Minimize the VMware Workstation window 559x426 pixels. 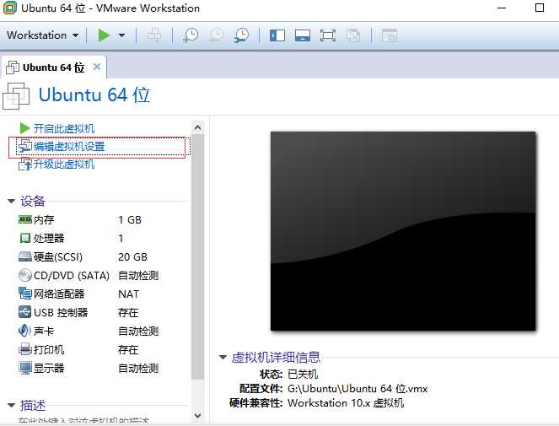pos(502,8)
